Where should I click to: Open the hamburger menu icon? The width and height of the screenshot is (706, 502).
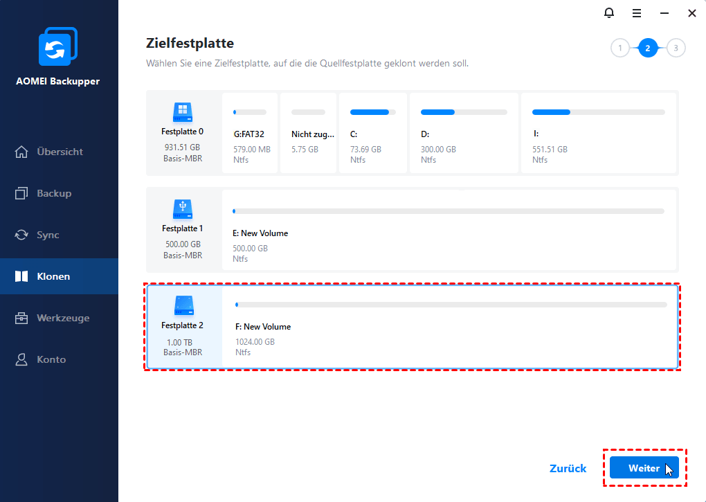[x=637, y=13]
